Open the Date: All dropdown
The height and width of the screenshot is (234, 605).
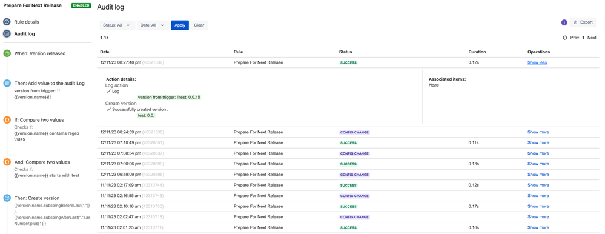point(153,25)
